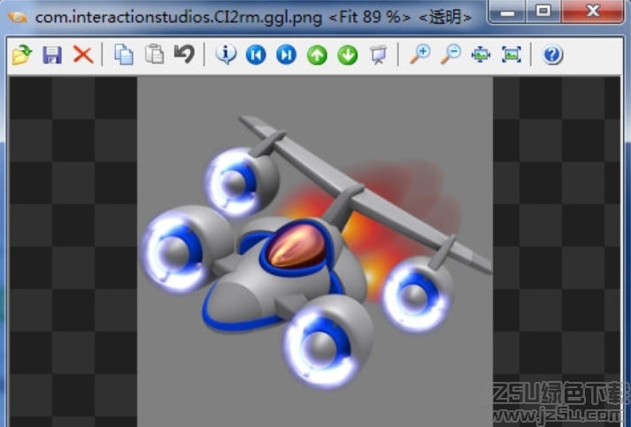Show the previous image with the green up arrow
This screenshot has height=427, width=631.
(317, 55)
